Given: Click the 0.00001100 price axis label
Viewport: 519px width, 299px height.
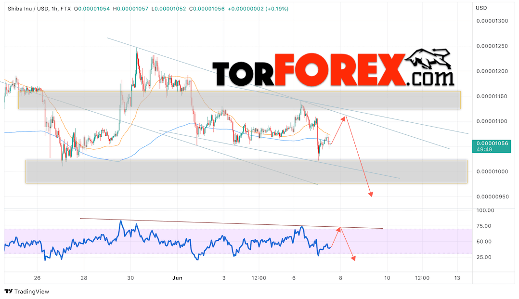Looking at the screenshot, I should [x=492, y=121].
